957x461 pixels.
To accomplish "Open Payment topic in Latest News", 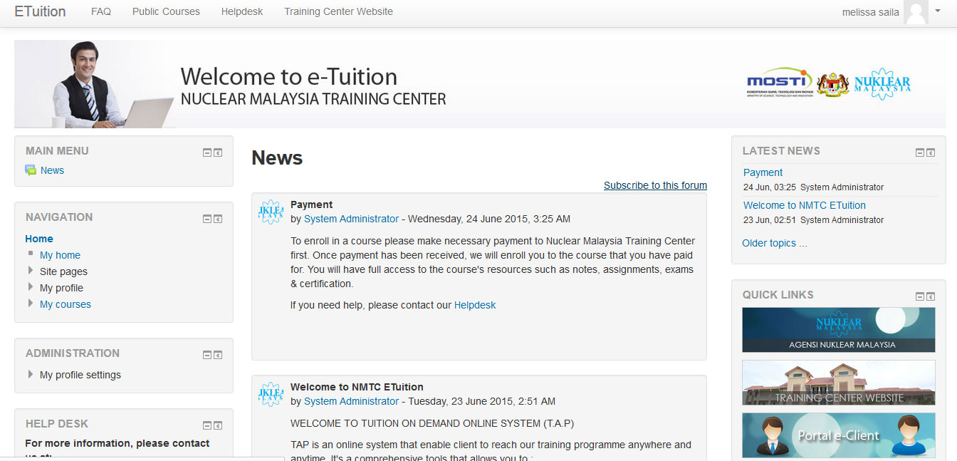I will tap(763, 172).
